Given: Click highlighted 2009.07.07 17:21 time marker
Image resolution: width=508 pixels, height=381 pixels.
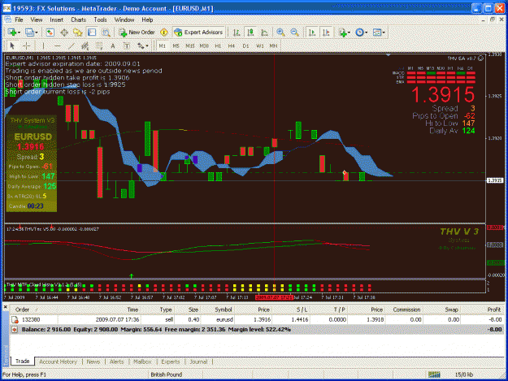Looking at the screenshot, I should [274, 297].
